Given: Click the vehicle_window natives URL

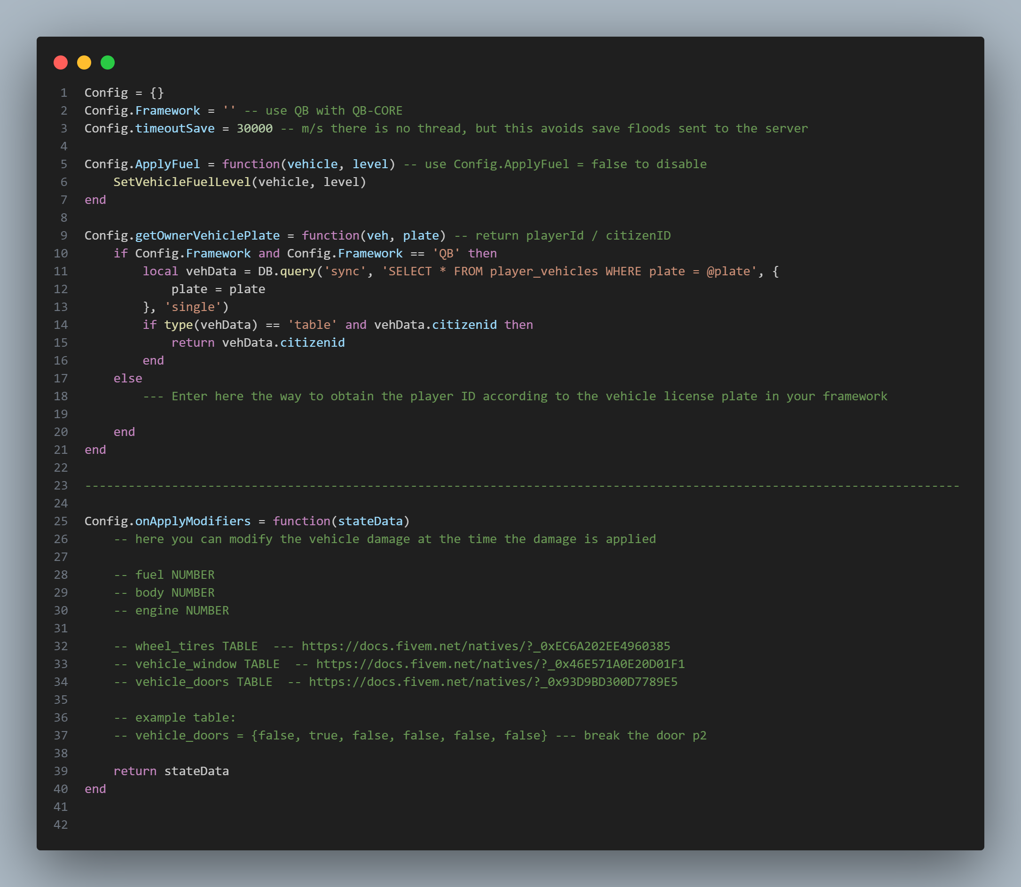Looking at the screenshot, I should [x=500, y=664].
